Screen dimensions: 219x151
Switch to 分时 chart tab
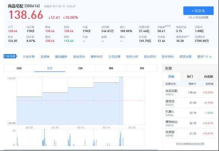point(19,68)
